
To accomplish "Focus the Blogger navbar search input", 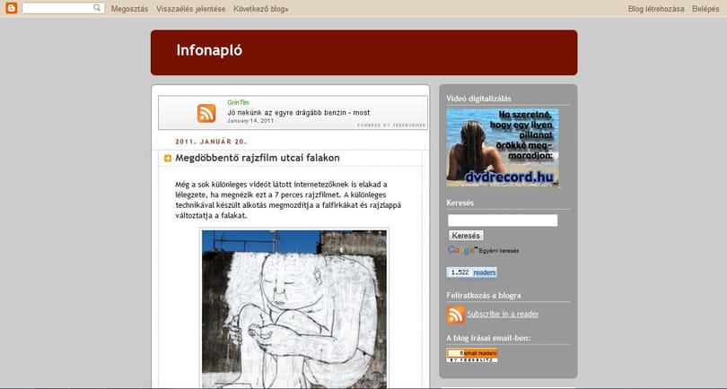I will [58, 8].
